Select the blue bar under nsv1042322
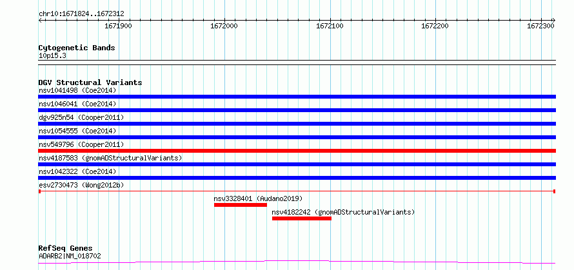 coord(297,178)
